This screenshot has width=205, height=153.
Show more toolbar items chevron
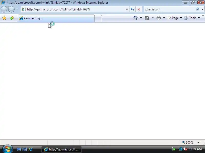203,16
